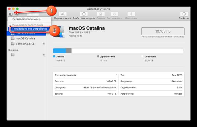The width and height of the screenshot is (197, 127).
Task: Click the remove volume minus button
Action: pyautogui.click(x=36, y=14)
